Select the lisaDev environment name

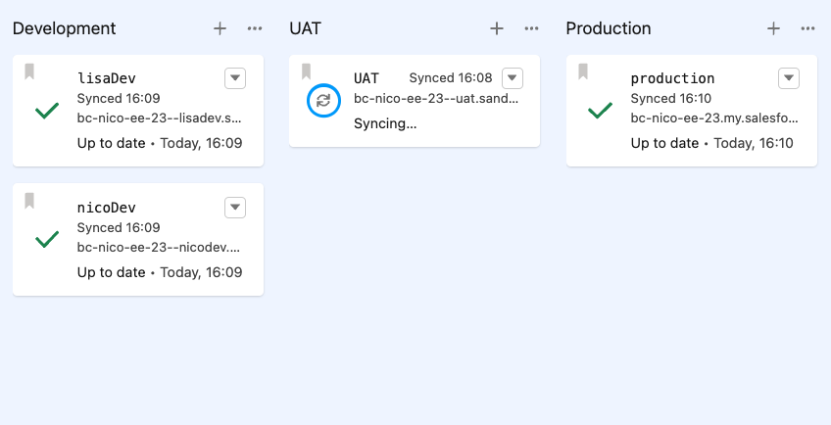tap(107, 78)
